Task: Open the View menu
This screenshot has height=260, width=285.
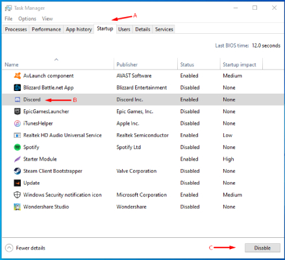Action: pos(47,19)
